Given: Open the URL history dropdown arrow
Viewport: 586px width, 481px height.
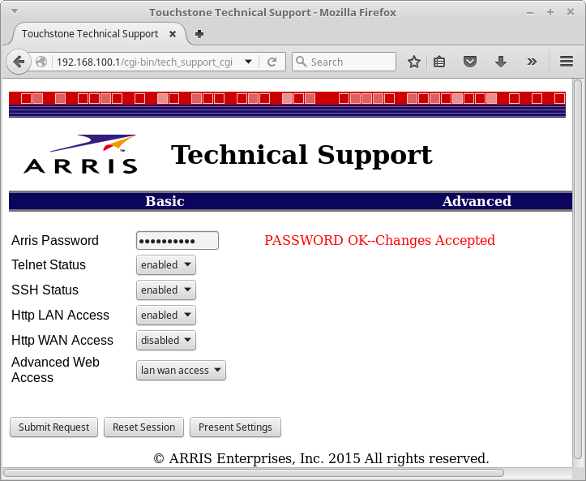Looking at the screenshot, I should 248,62.
